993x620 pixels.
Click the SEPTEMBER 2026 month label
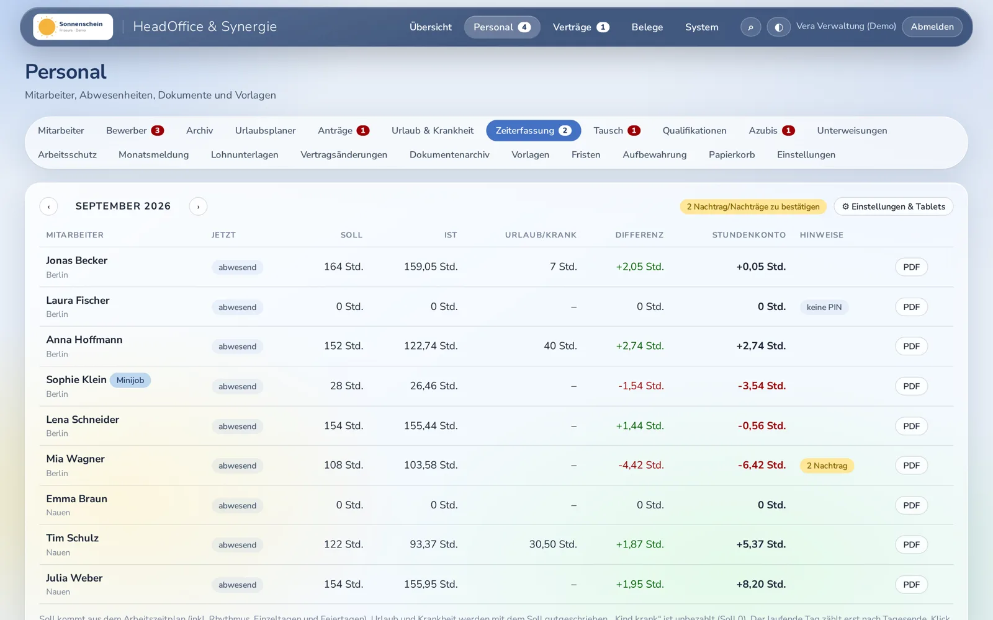(123, 206)
